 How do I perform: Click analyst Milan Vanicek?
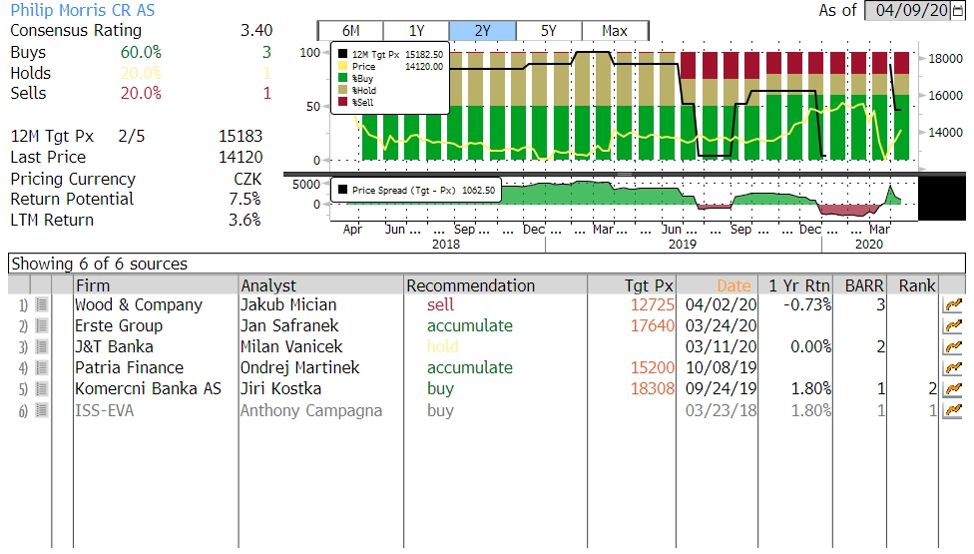[x=291, y=347]
